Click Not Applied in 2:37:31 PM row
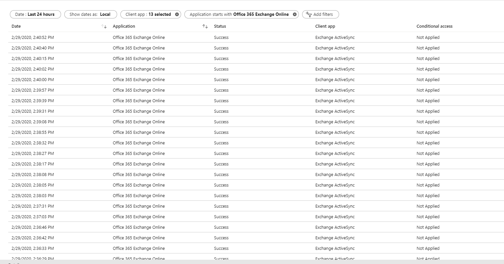Viewport: 504px width, 264px height. pyautogui.click(x=428, y=206)
